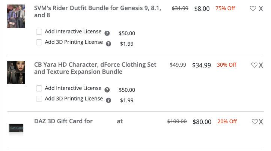This screenshot has height=151, width=271.
Task: Show Interactive License help for CB Yara
Action: [107, 90]
